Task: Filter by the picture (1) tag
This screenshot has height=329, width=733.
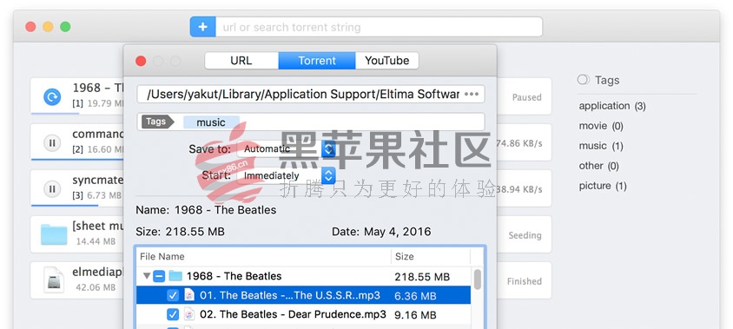Action: click(x=603, y=186)
